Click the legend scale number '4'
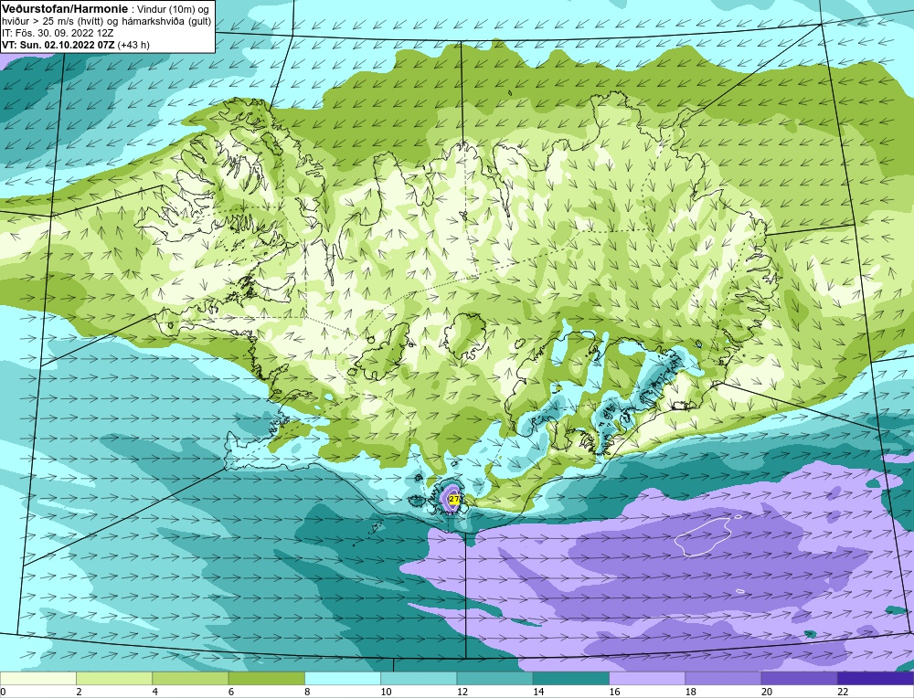Screen dimensions: 914x698 155,692
